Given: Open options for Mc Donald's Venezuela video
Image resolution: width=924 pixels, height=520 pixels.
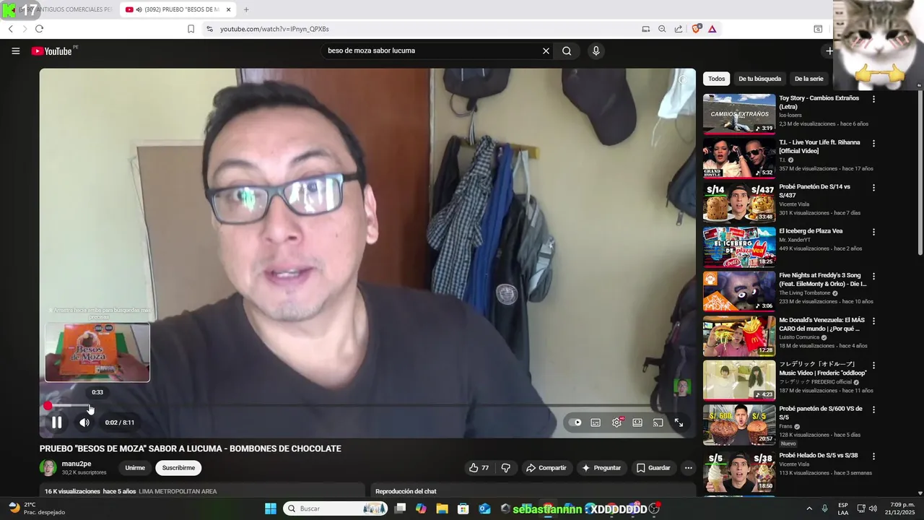Looking at the screenshot, I should 873,321.
